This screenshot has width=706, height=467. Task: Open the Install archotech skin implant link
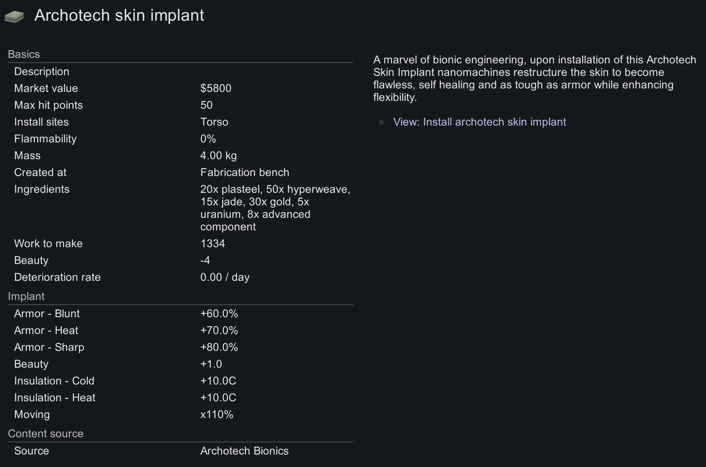479,122
